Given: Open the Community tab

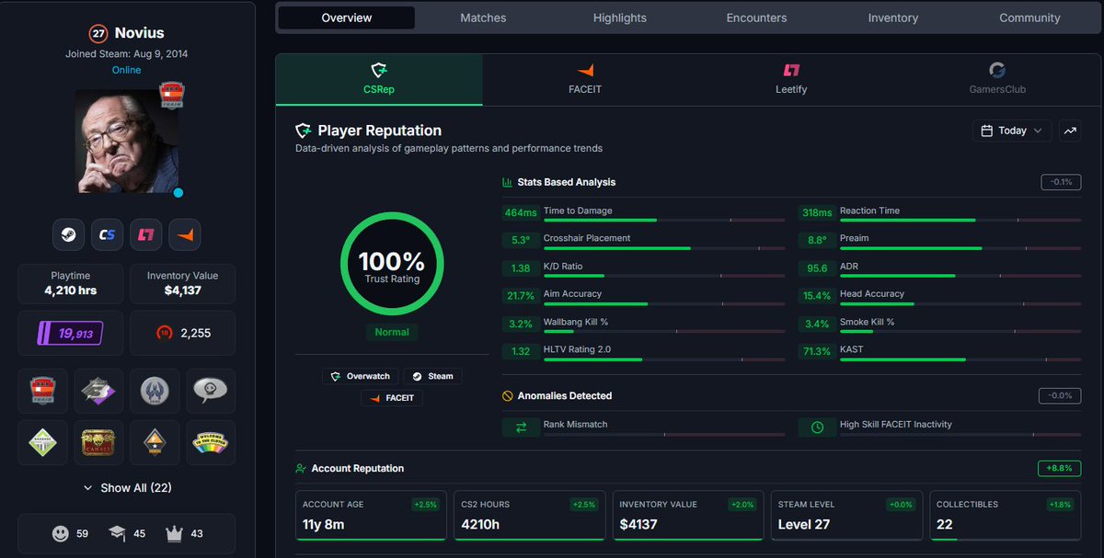Looking at the screenshot, I should (x=1029, y=17).
